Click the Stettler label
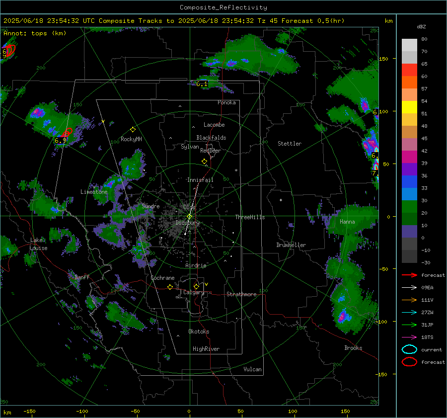Viewport: 447px width, 418px height. [x=290, y=144]
